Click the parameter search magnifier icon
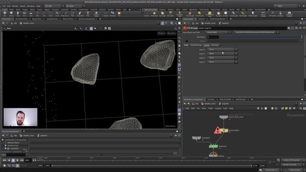 click(x=296, y=28)
